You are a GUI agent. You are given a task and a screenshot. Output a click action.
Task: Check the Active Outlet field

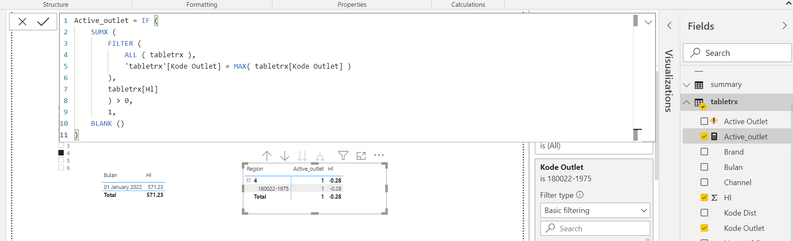[x=704, y=122]
